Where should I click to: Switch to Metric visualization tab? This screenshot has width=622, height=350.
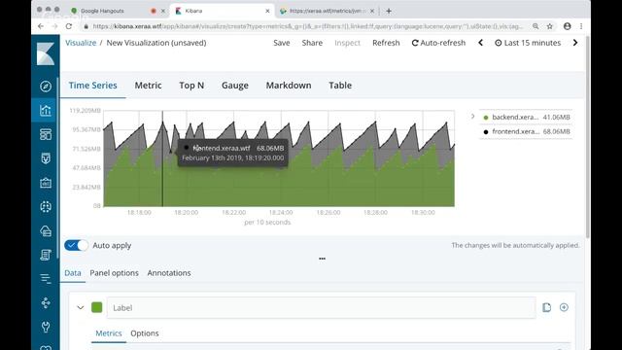pos(148,86)
